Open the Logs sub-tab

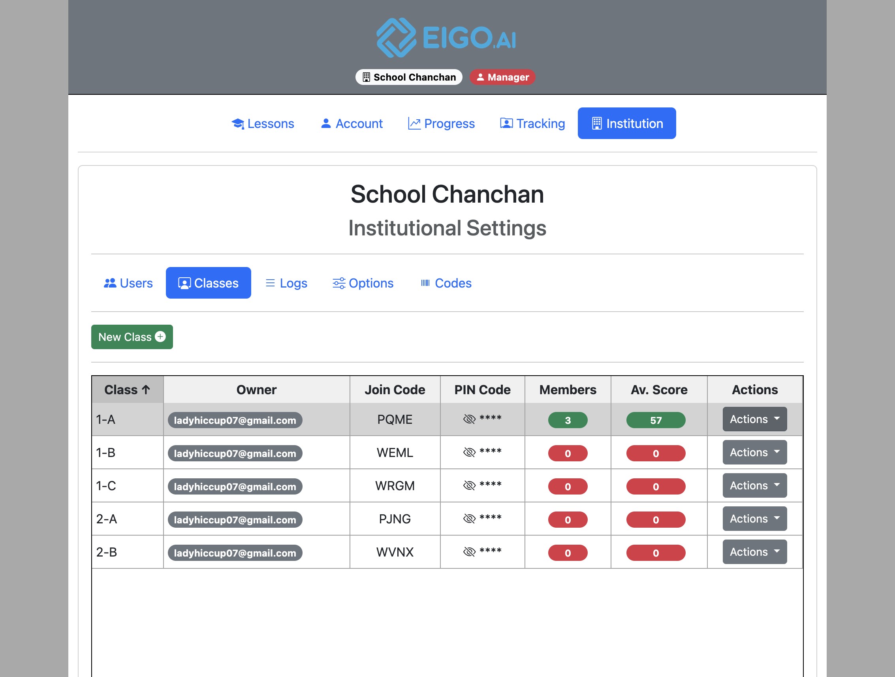(286, 283)
